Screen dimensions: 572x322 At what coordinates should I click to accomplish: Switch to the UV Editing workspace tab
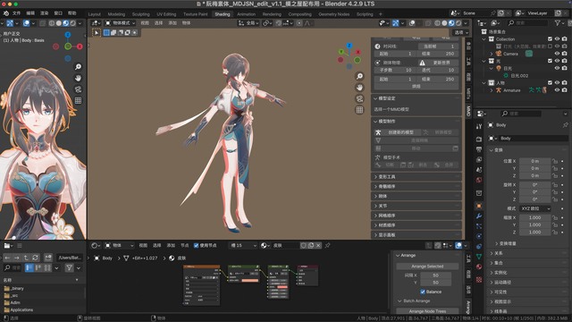pyautogui.click(x=166, y=14)
